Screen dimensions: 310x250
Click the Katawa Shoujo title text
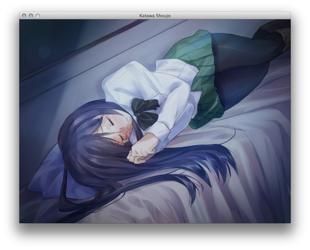155,16
